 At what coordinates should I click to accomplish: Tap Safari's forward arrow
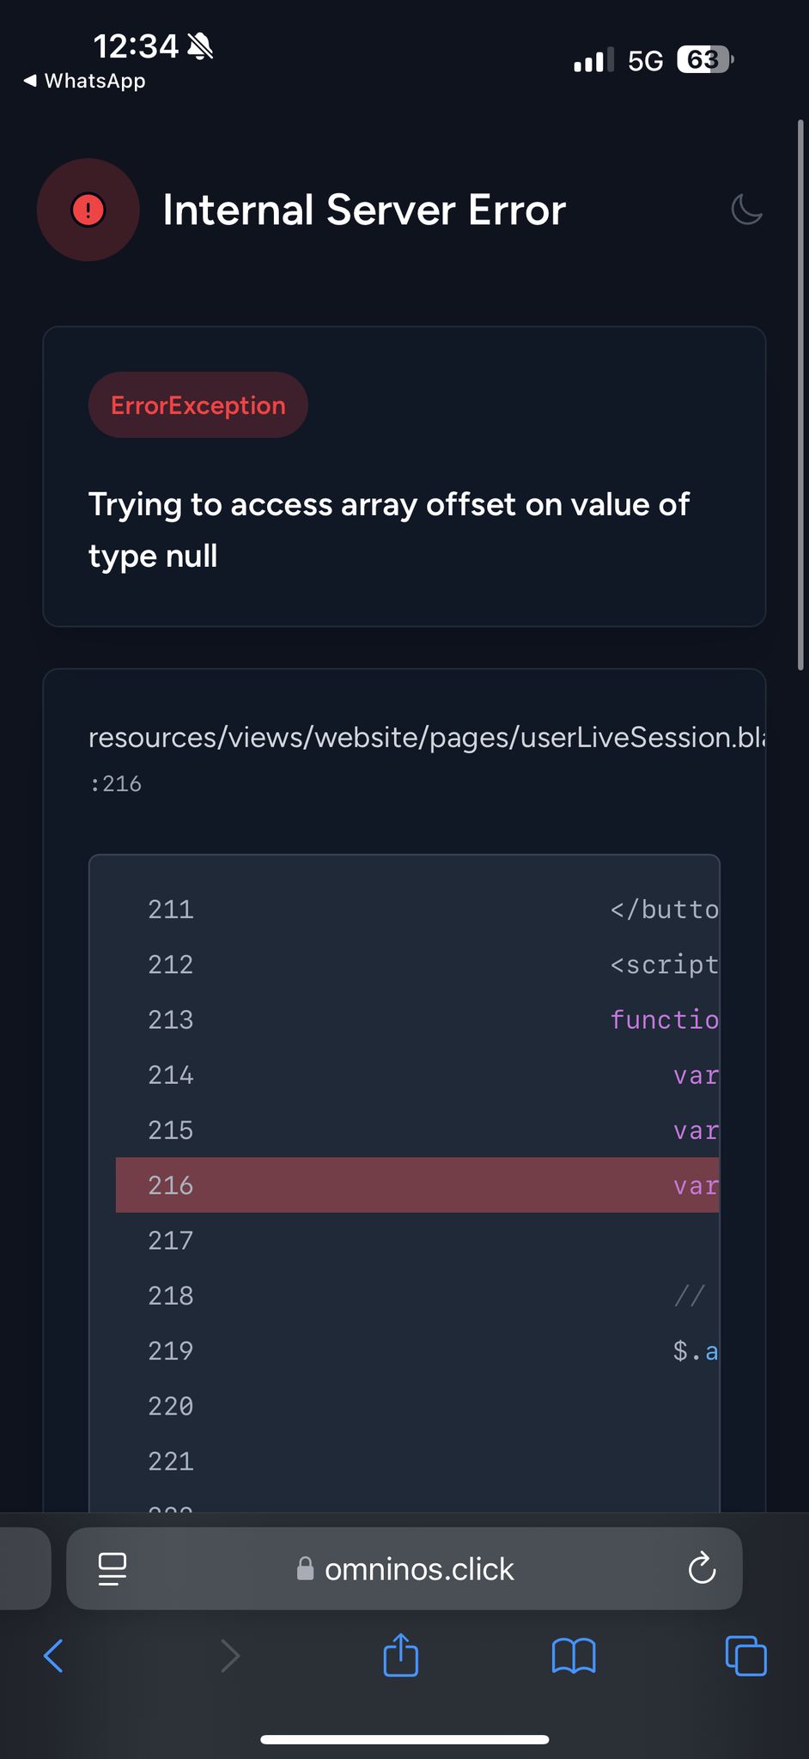click(x=230, y=1655)
